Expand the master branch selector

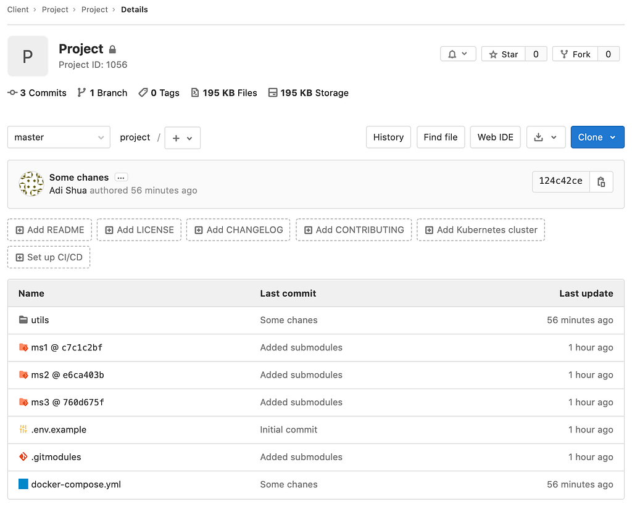tap(59, 138)
